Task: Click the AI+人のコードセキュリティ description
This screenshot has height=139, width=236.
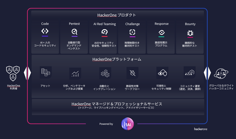Action: [45, 44]
